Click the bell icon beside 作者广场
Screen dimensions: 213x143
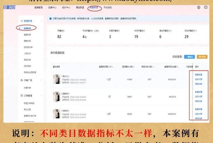pyautogui.click(x=22, y=80)
